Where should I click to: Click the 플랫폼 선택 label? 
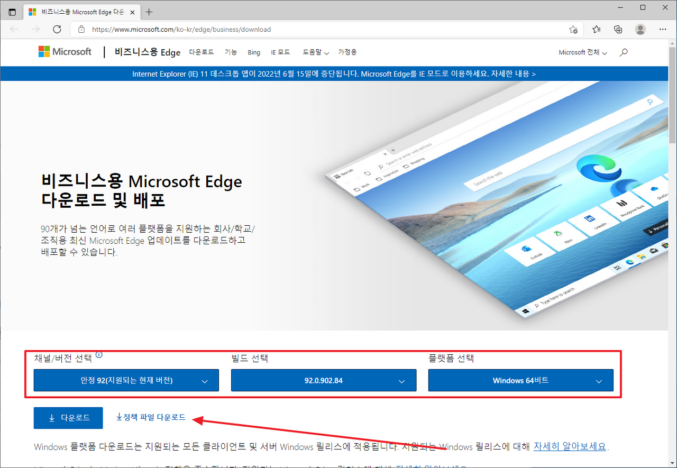tap(451, 359)
